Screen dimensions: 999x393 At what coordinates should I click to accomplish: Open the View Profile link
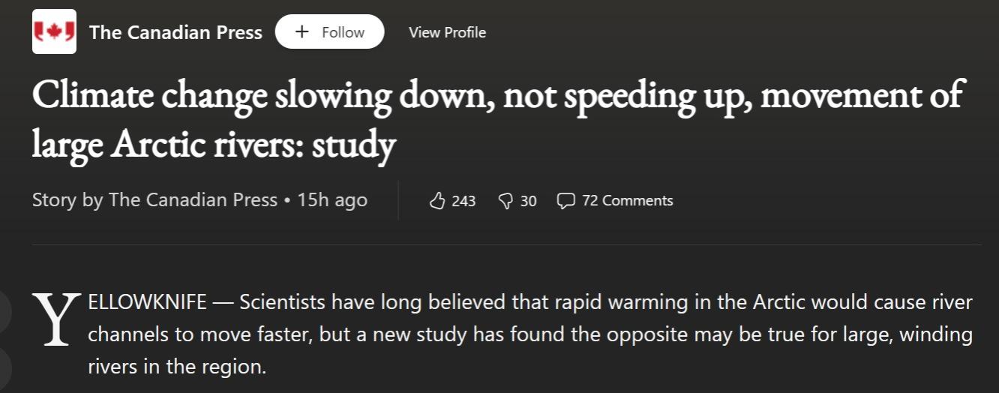click(447, 32)
